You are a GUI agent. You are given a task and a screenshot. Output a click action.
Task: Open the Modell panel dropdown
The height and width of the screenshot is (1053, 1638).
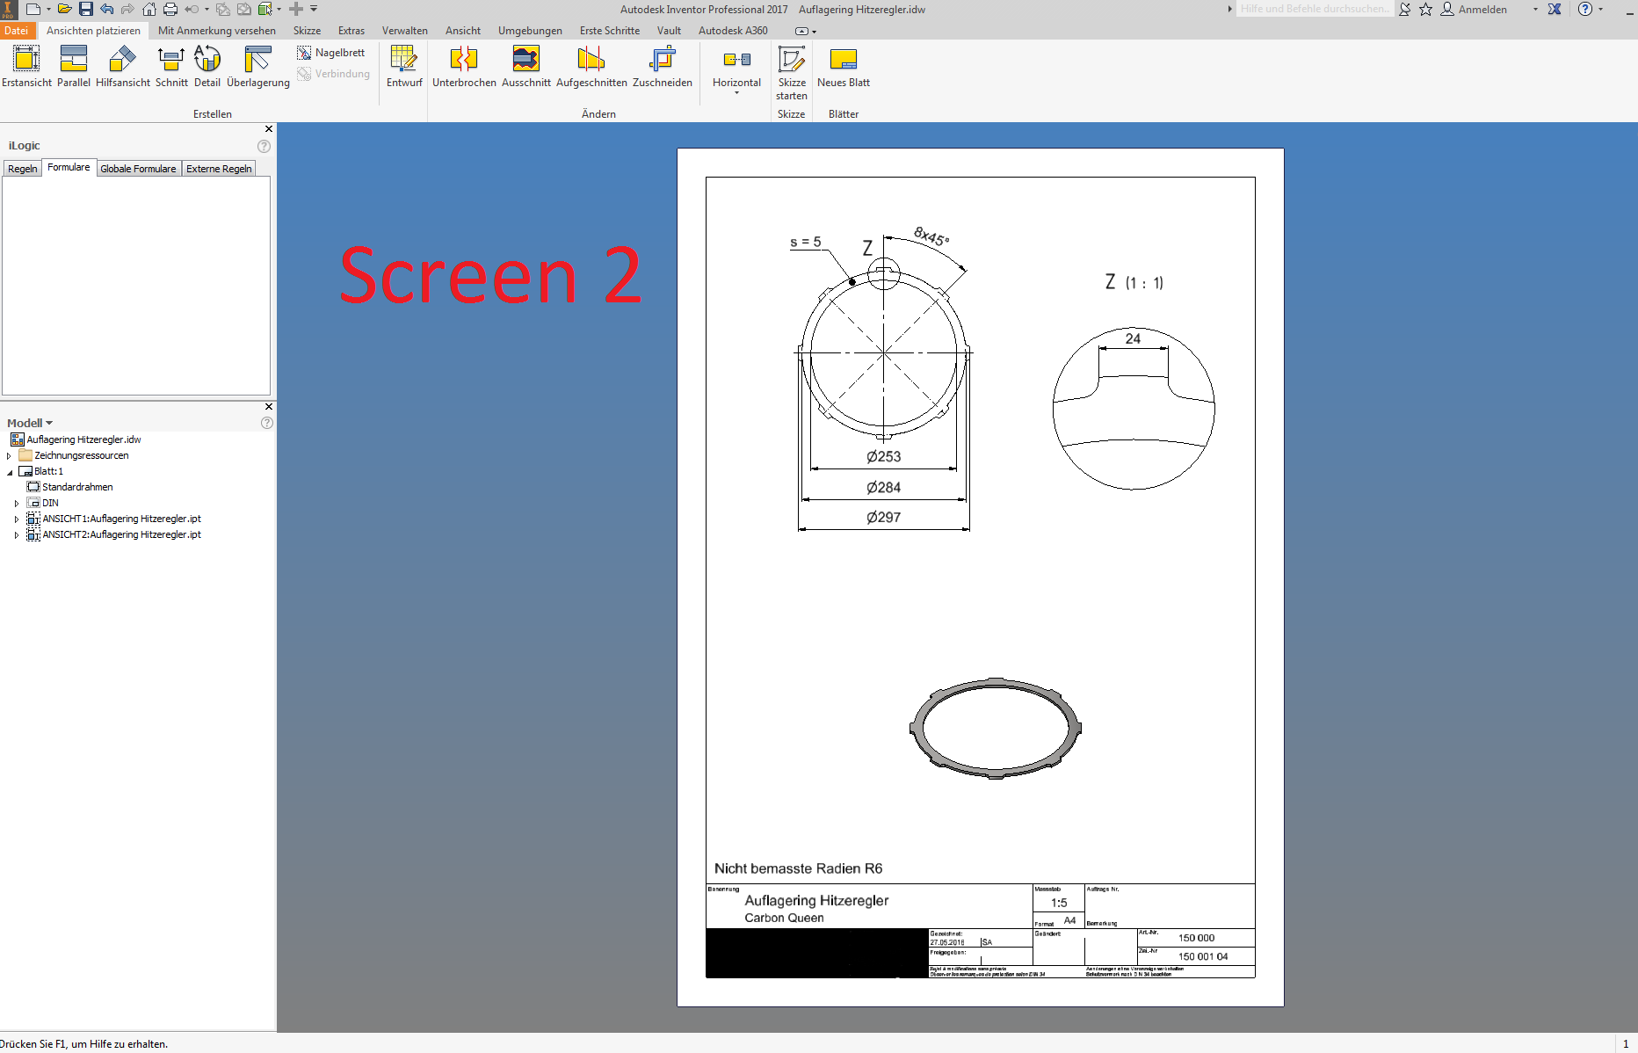point(50,423)
